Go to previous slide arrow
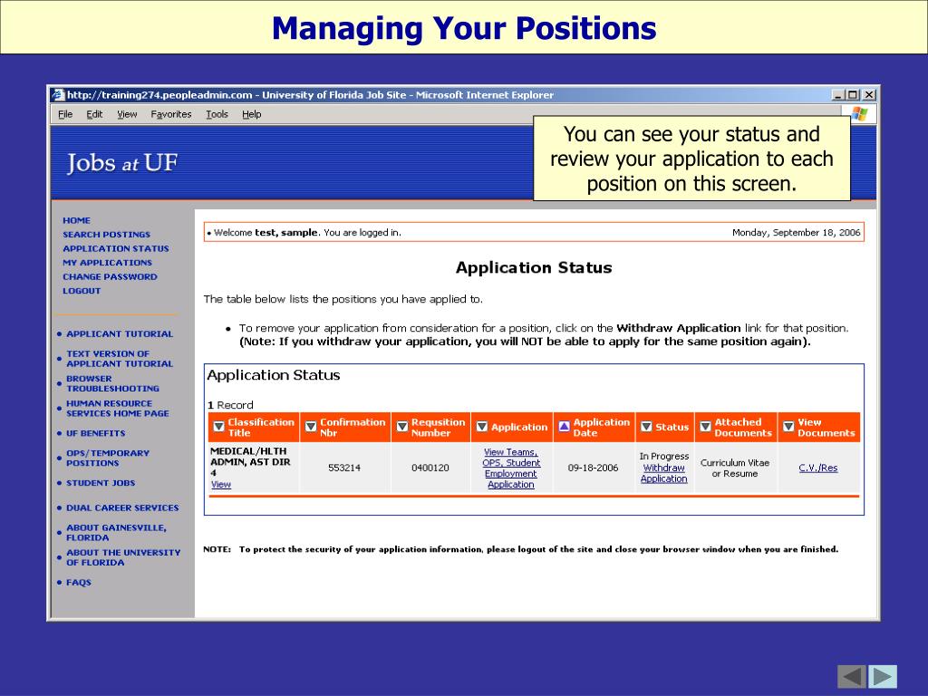928x696 pixels. 852,676
